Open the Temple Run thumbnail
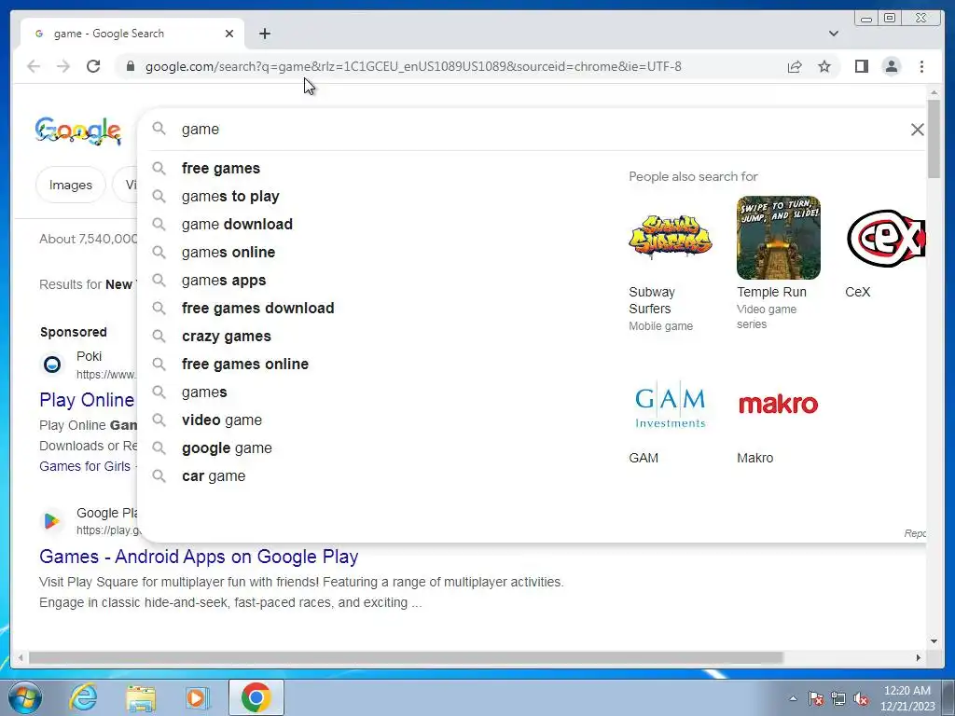955x716 pixels. pyautogui.click(x=779, y=238)
